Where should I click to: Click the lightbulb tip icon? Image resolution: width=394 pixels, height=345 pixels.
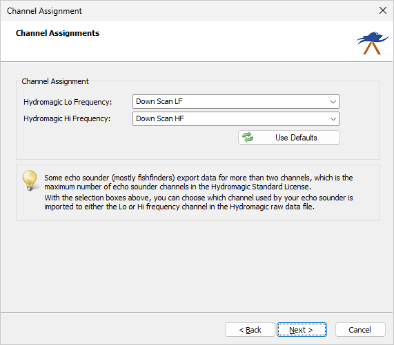tap(30, 180)
